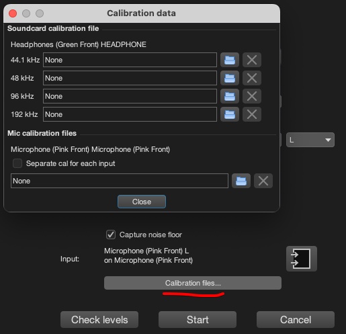Viewport: 346px width, 334px height.
Task: Browse for 44.1 kHz soundcard calibration file
Action: click(x=230, y=60)
